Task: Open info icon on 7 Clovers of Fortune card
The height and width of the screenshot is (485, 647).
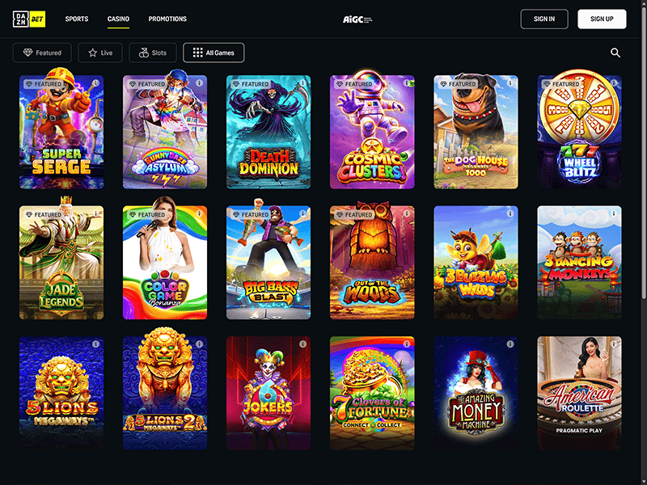Action: click(407, 344)
